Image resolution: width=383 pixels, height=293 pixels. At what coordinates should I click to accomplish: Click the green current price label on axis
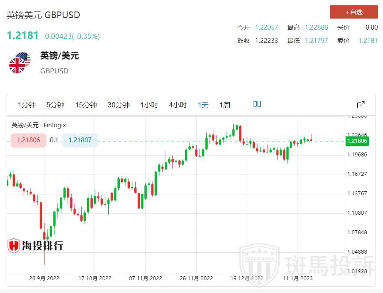click(357, 141)
